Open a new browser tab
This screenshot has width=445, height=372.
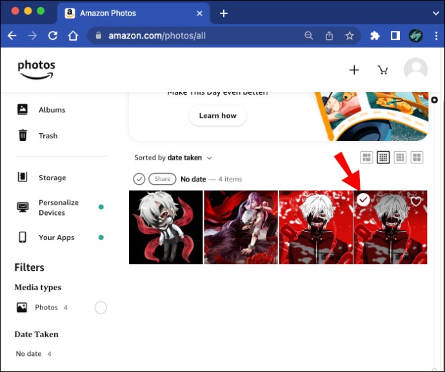pyautogui.click(x=224, y=14)
